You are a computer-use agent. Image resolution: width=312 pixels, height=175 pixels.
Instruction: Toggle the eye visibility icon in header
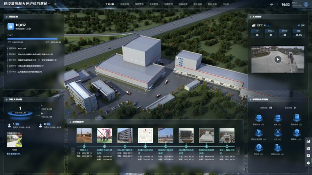coord(272,4)
